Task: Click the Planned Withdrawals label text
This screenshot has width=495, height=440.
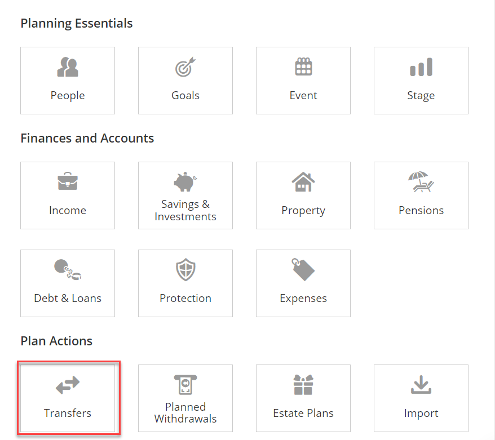Action: 185,412
